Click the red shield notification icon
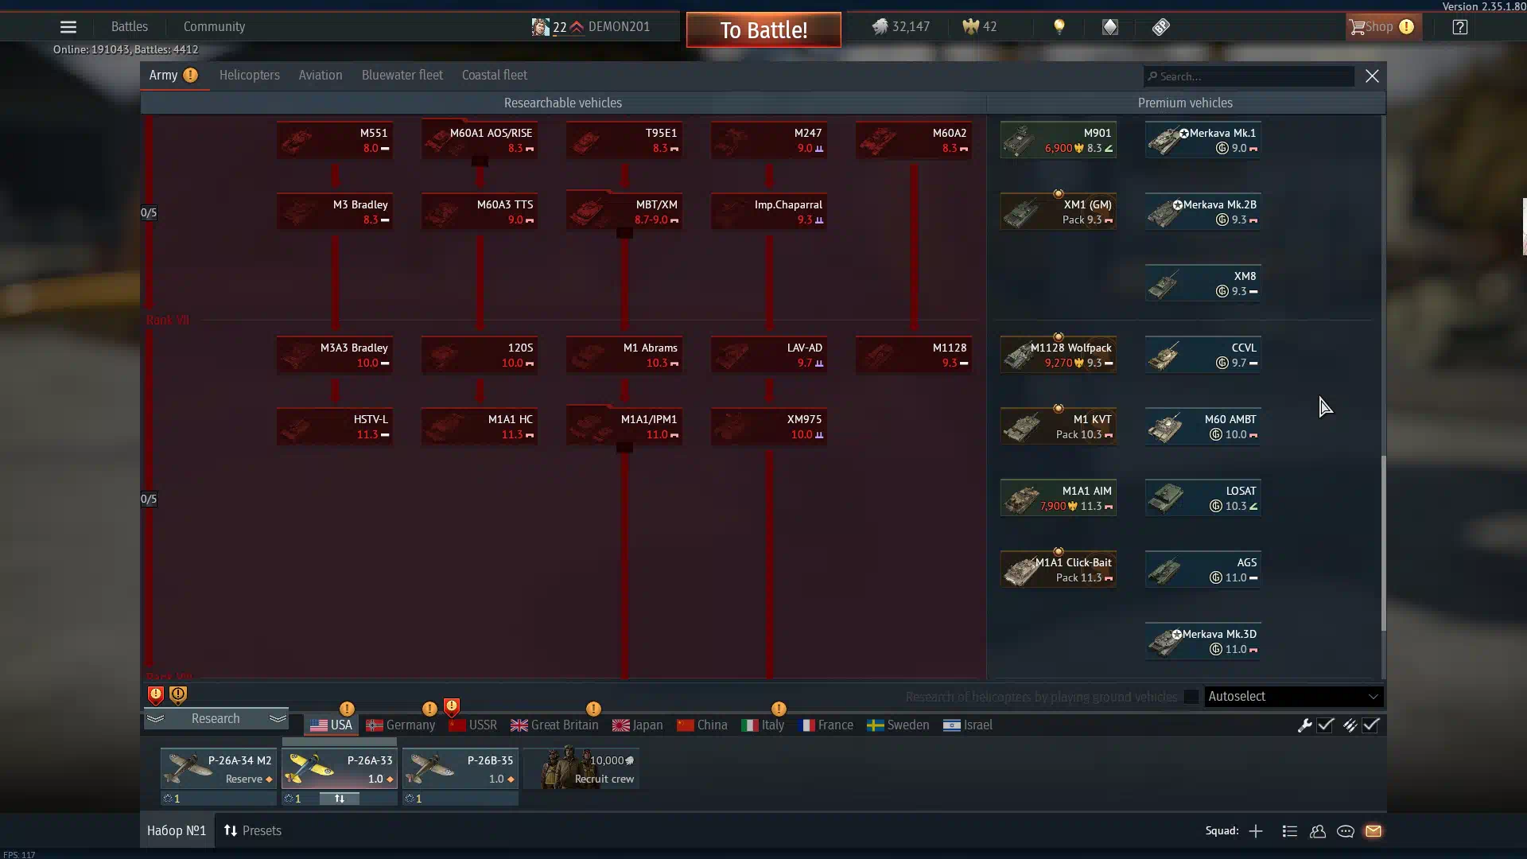This screenshot has height=859, width=1527. (x=156, y=695)
